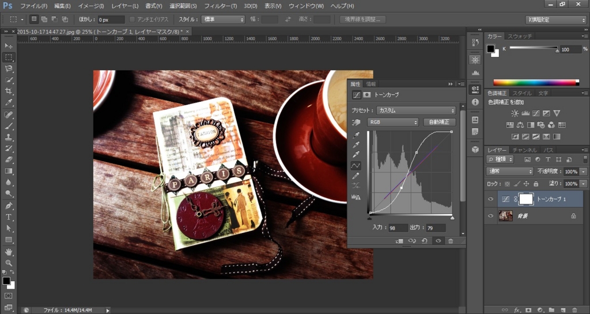Click the K slider in Color panel
The image size is (590, 314).
[534, 48]
